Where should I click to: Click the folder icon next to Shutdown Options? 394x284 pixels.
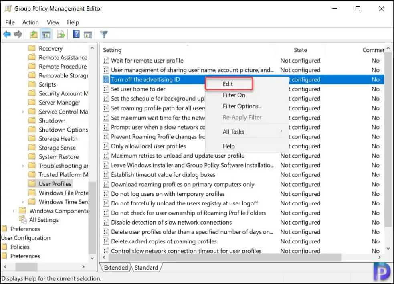coord(32,129)
